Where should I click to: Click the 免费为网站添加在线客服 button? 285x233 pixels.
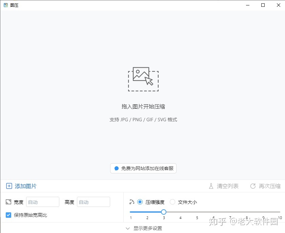click(x=143, y=168)
